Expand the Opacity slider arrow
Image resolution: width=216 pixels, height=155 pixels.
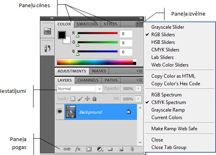click(x=139, y=88)
